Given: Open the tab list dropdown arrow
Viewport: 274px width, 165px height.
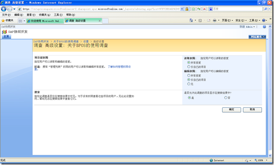Looking at the screenshot, I should [24, 21].
